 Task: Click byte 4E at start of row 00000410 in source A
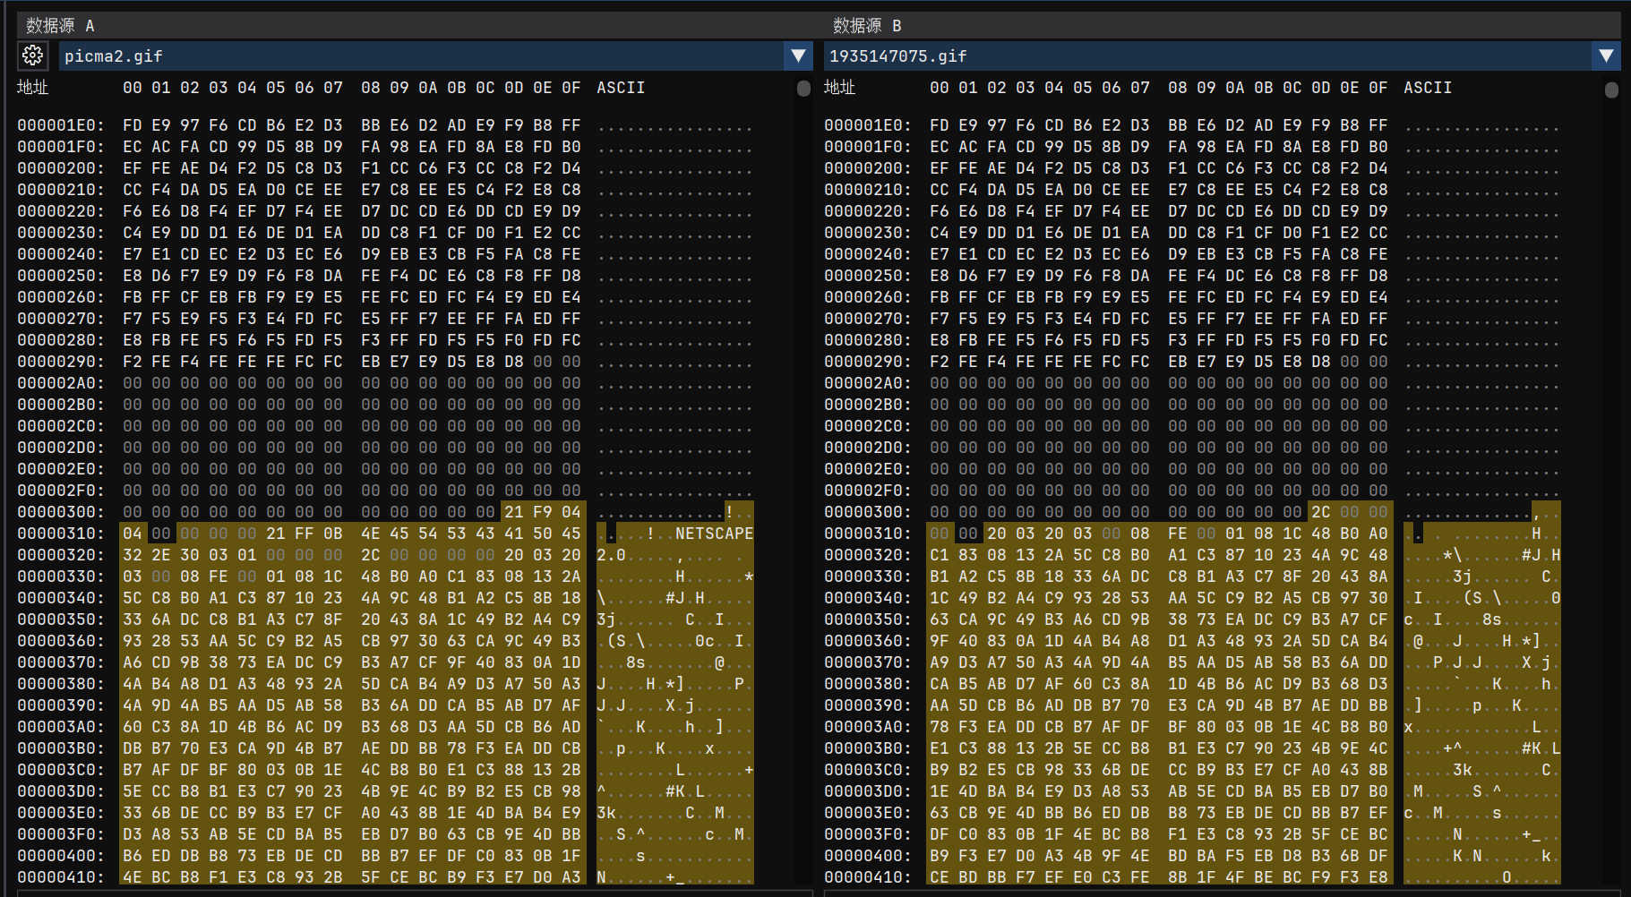[133, 877]
